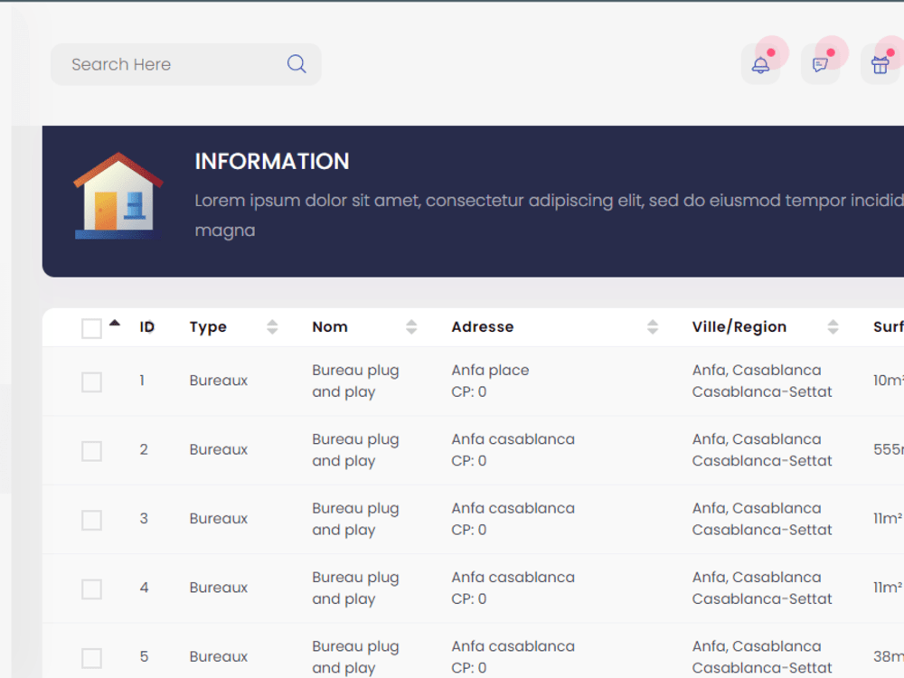
Task: Check the checkbox for row ID 5
Action: click(91, 658)
